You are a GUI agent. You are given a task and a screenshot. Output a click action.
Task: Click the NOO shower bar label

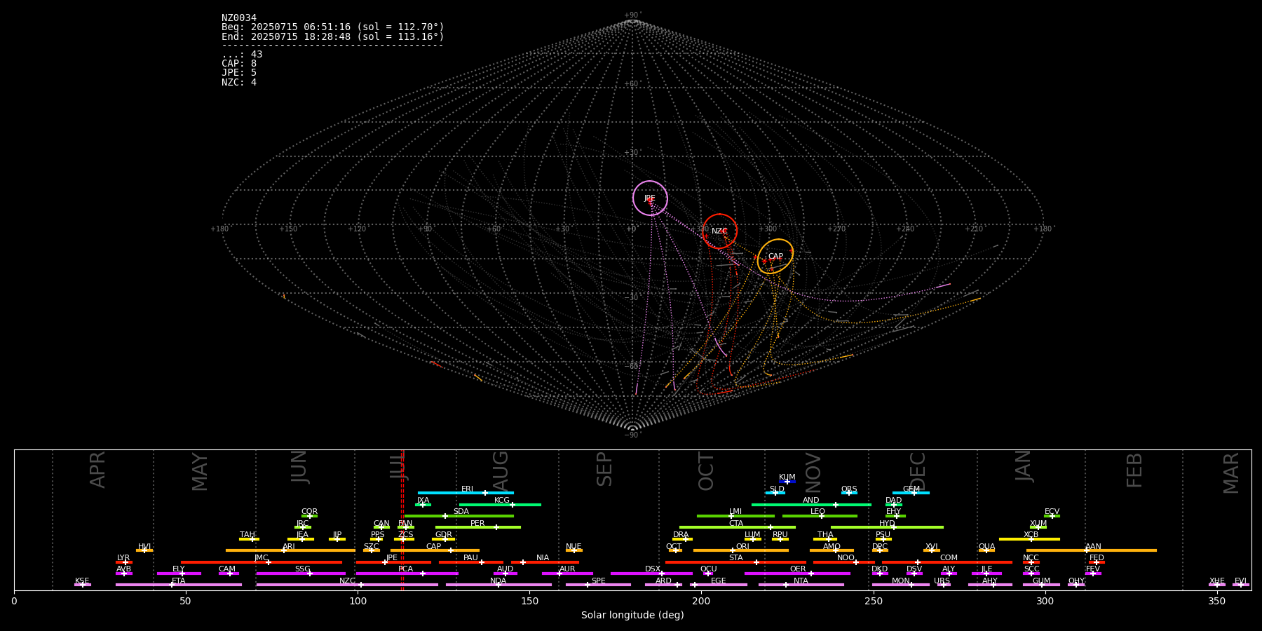click(846, 558)
